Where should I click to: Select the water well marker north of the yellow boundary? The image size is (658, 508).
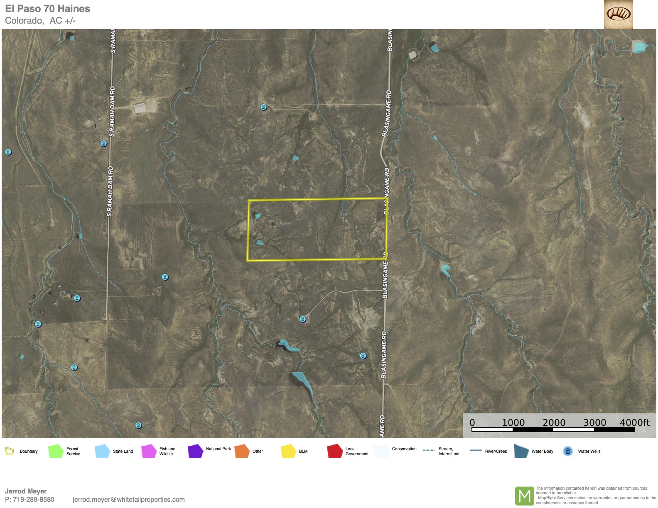pos(263,107)
